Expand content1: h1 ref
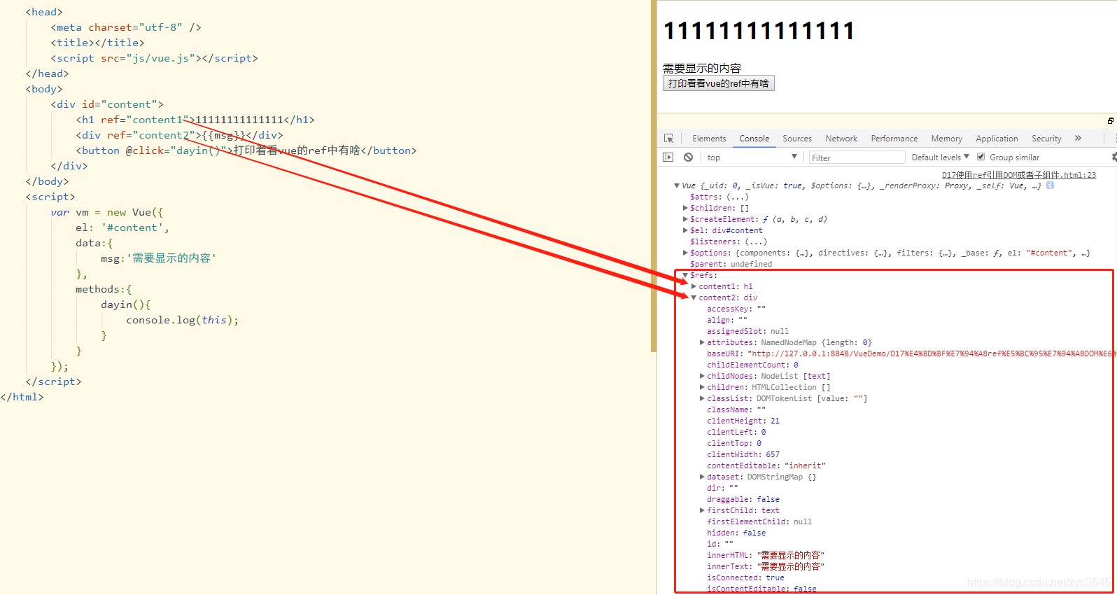The width and height of the screenshot is (1117, 595). tap(694, 286)
